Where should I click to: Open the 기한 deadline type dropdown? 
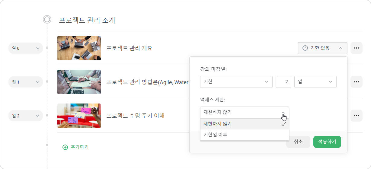236,82
